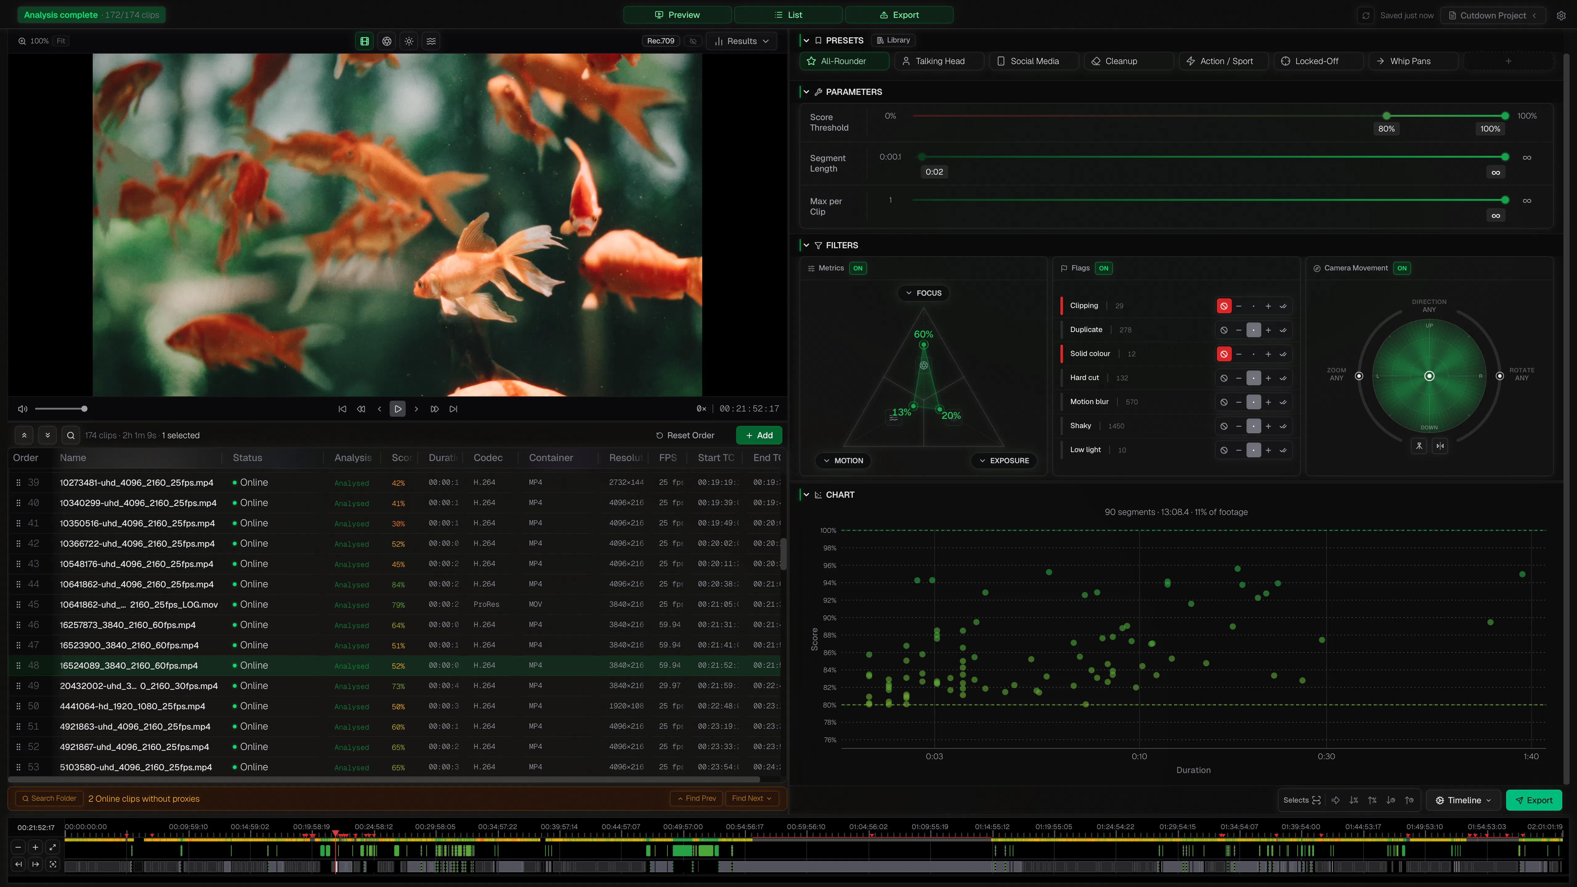Select the brightness sun icon above preview
This screenshot has width=1577, height=887.
tap(409, 41)
